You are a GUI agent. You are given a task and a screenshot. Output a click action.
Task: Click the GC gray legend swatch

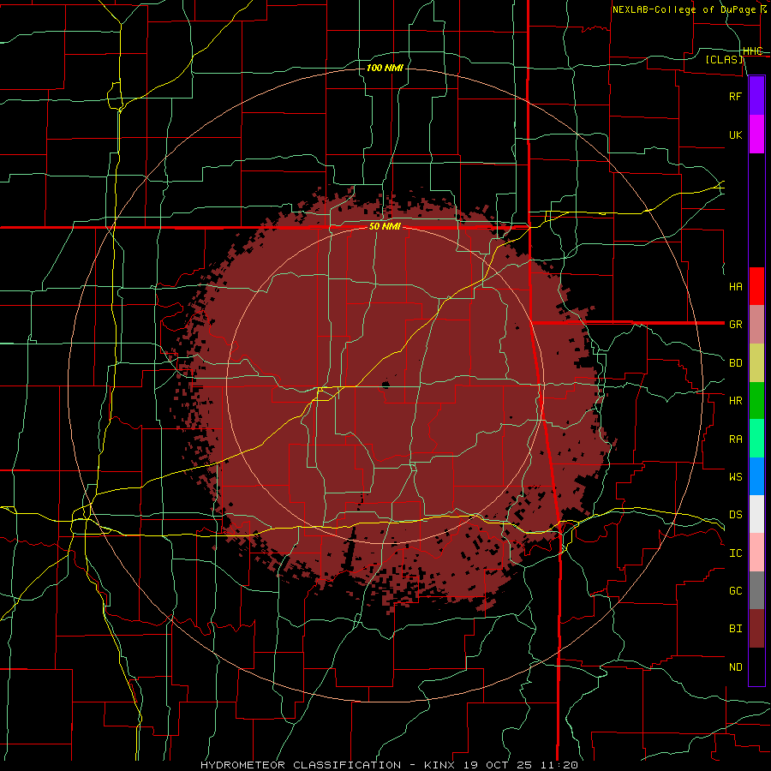756,590
